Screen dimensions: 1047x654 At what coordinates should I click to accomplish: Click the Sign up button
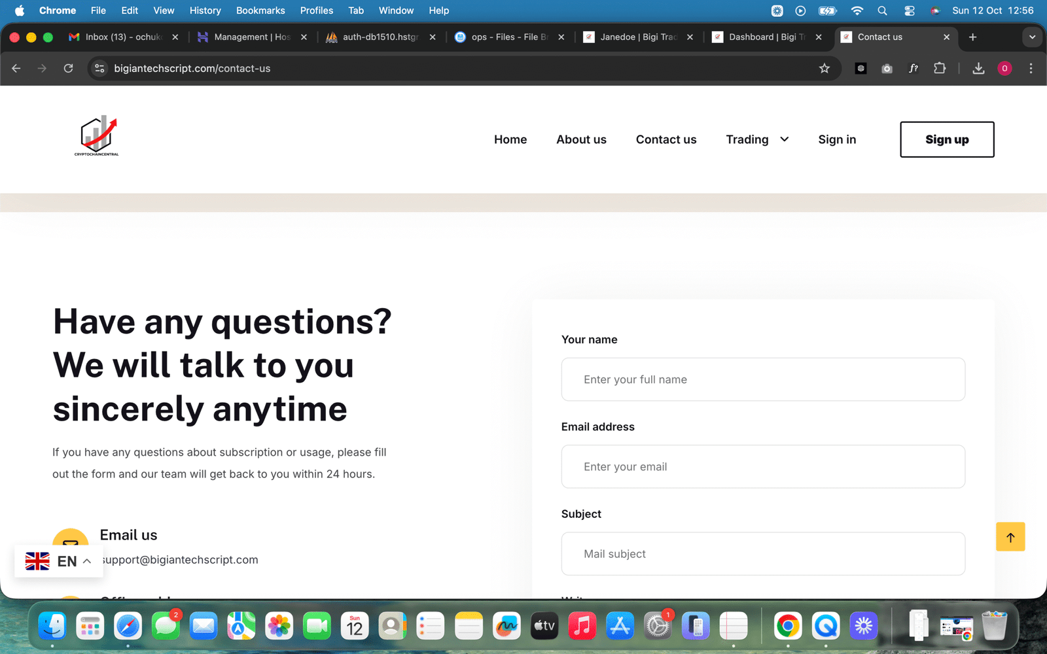pyautogui.click(x=946, y=139)
